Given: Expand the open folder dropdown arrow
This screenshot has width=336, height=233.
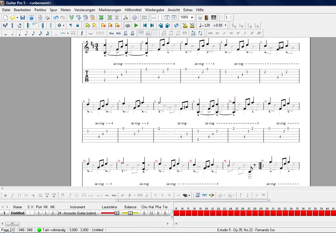Looking at the screenshot, I should 17,18.
